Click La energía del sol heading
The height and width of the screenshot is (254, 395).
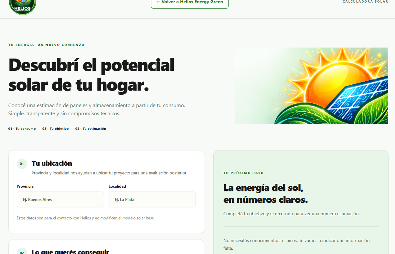265,194
